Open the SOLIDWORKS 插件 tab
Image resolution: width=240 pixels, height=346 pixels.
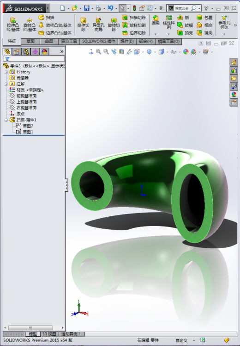(x=99, y=41)
